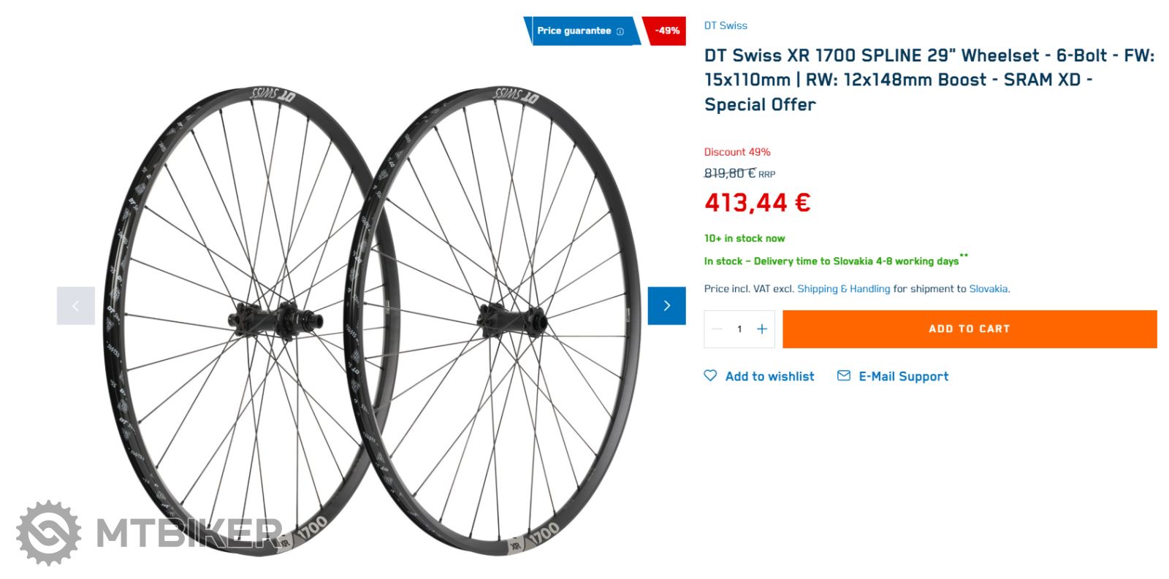Screen dimensions: 1169x579
Task: Click the DT Swiss XR 1700 product title
Action: (928, 80)
